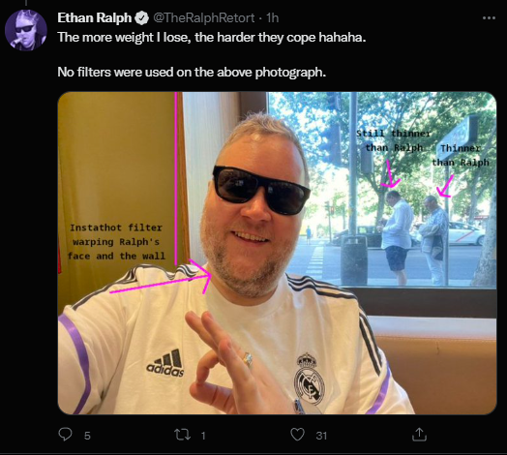Open the three-dot more options menu
Image resolution: width=507 pixels, height=455 pixels.
tap(489, 18)
